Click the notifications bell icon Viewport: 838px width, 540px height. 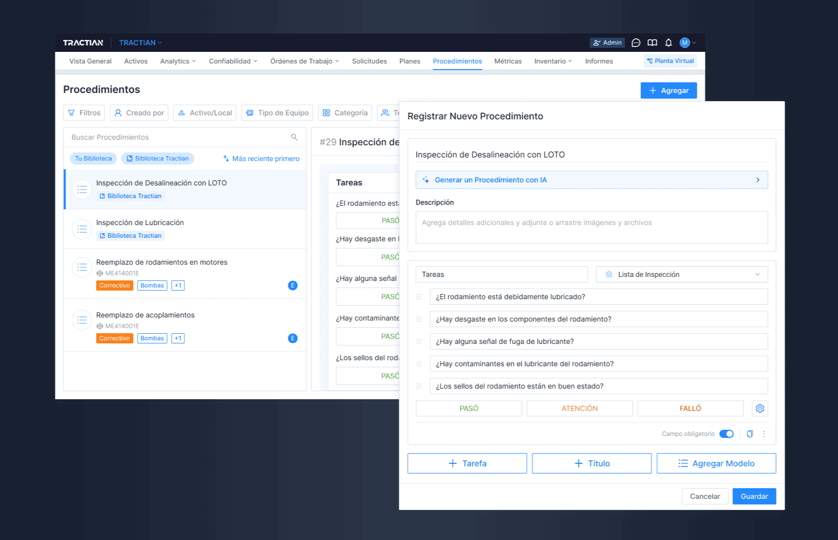tap(668, 43)
